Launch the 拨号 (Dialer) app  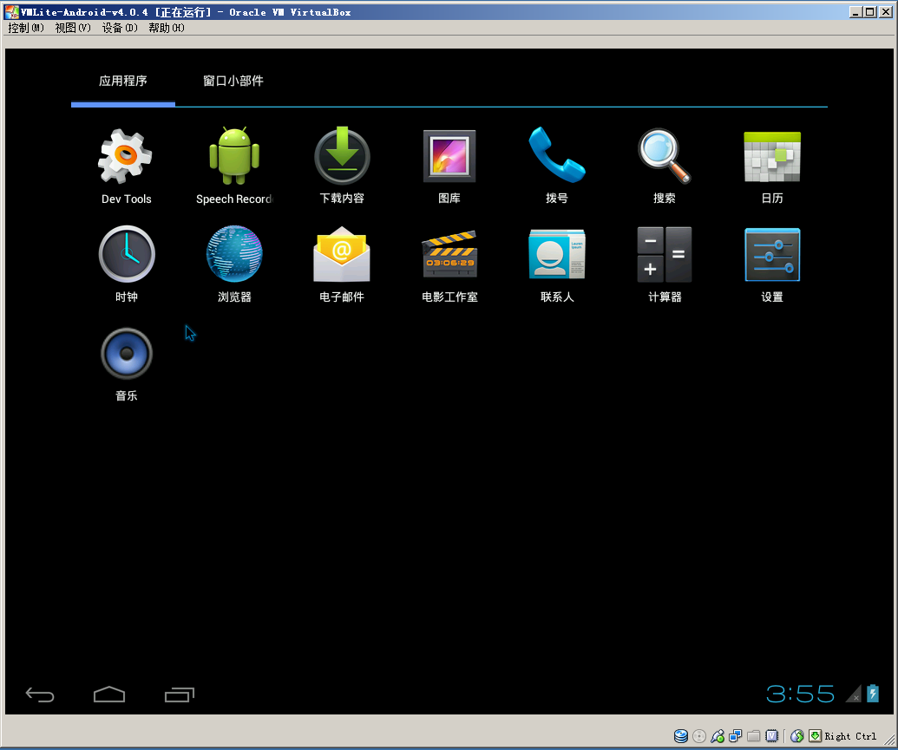click(x=556, y=156)
